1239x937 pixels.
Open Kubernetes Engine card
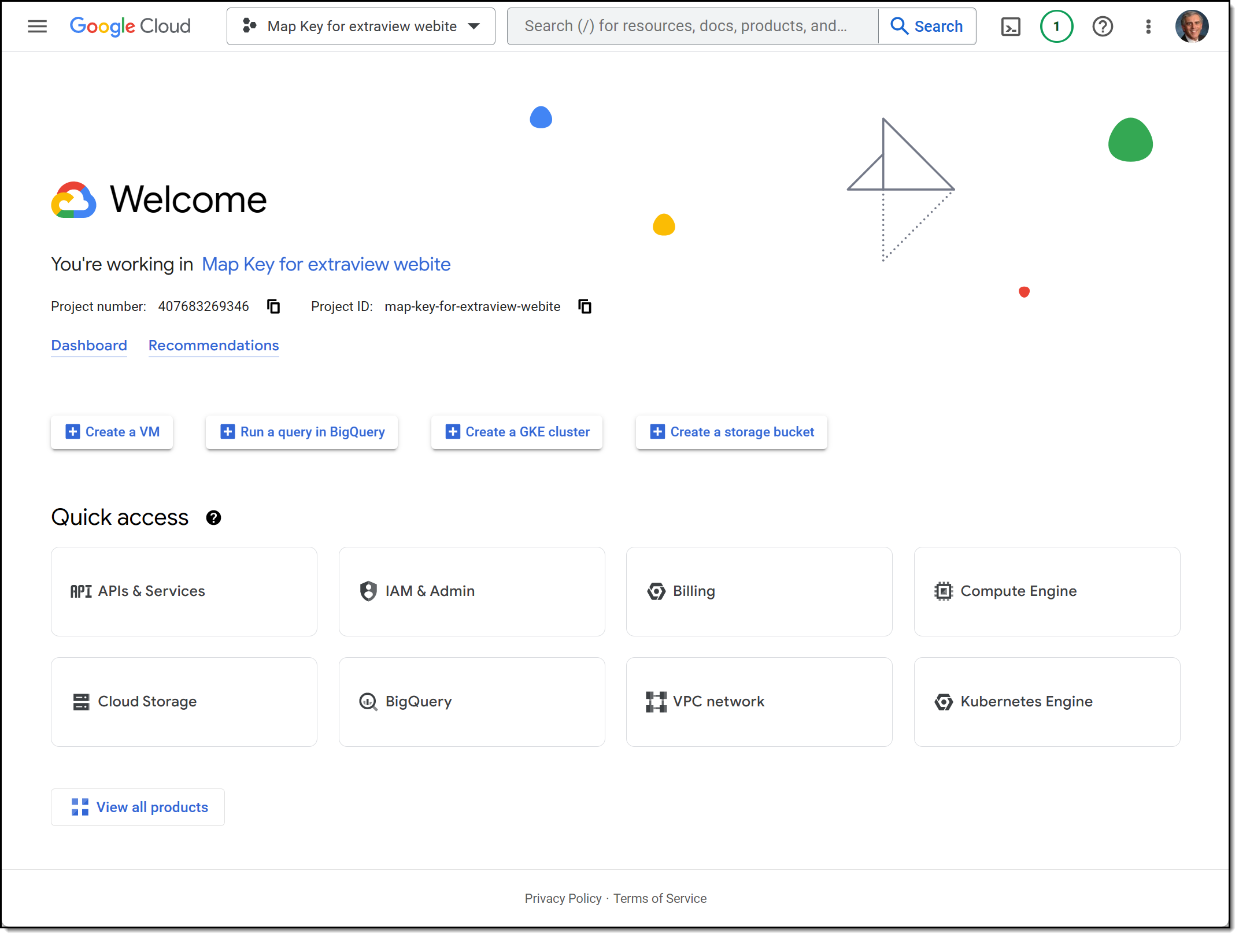click(x=1047, y=702)
